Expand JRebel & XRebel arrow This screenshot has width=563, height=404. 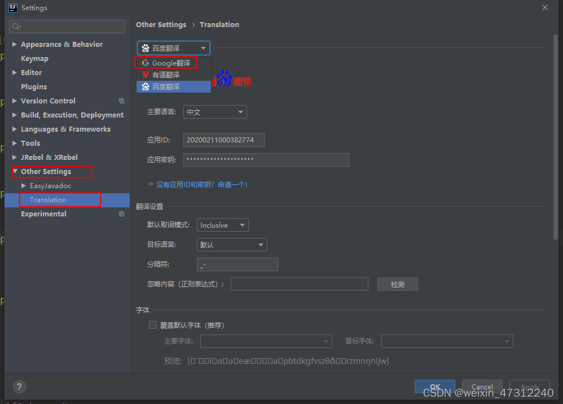pyautogui.click(x=15, y=157)
